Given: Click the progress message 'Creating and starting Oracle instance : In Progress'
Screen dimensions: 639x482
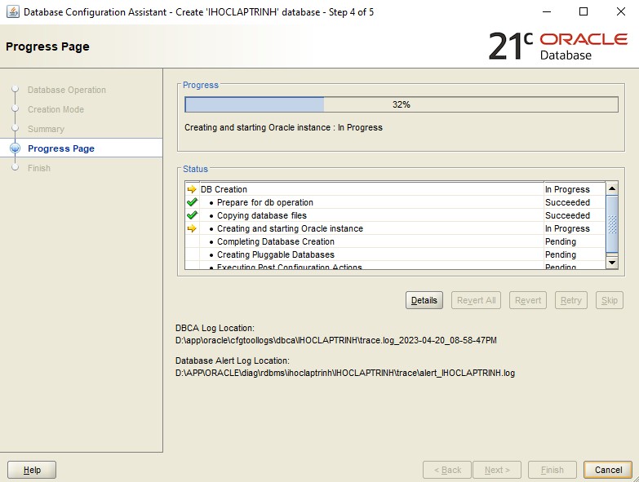Looking at the screenshot, I should [x=283, y=127].
